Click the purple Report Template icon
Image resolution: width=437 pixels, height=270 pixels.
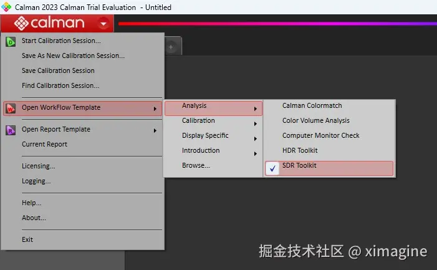(11, 130)
